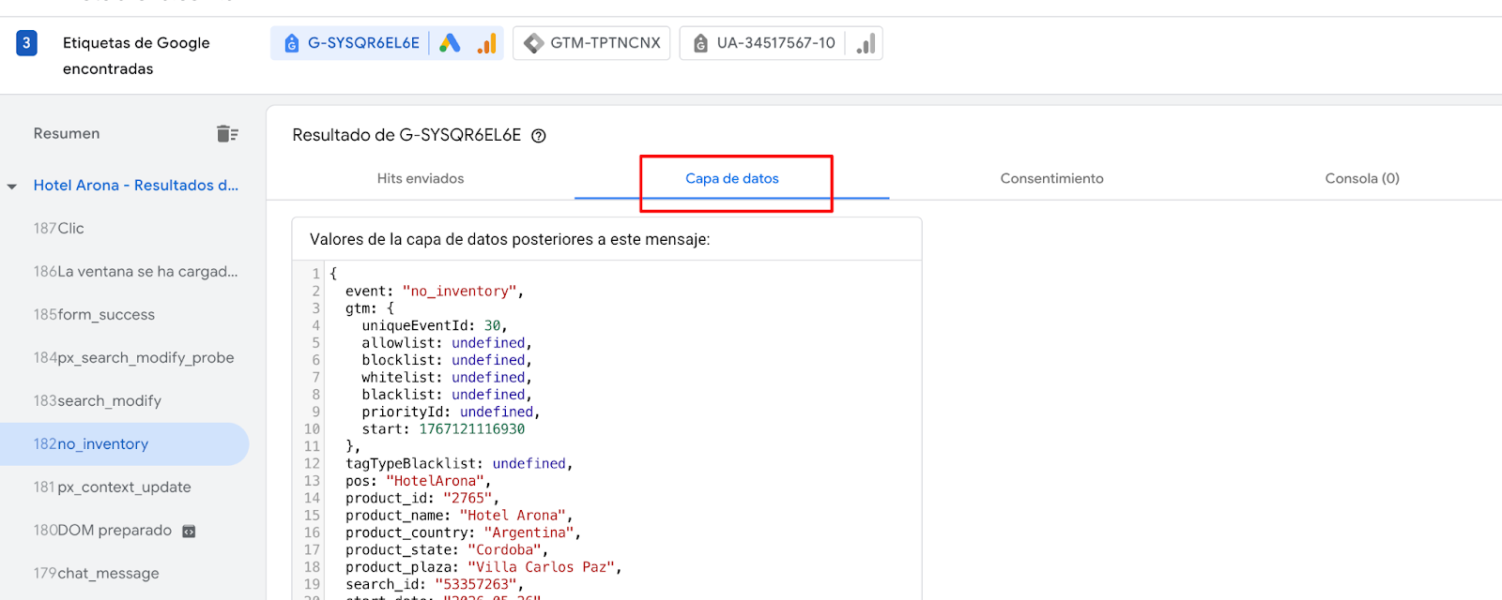The height and width of the screenshot is (600, 1502).
Task: Open the Consentimiento tab
Action: [1051, 179]
